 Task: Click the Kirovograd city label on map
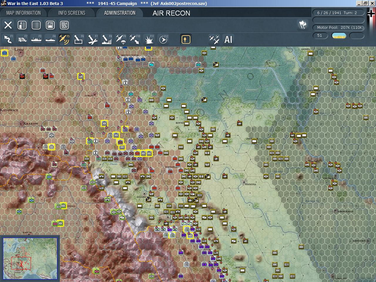coord(345,211)
